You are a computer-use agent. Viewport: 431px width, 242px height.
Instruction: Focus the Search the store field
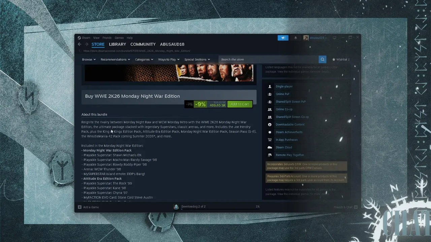coord(269,59)
